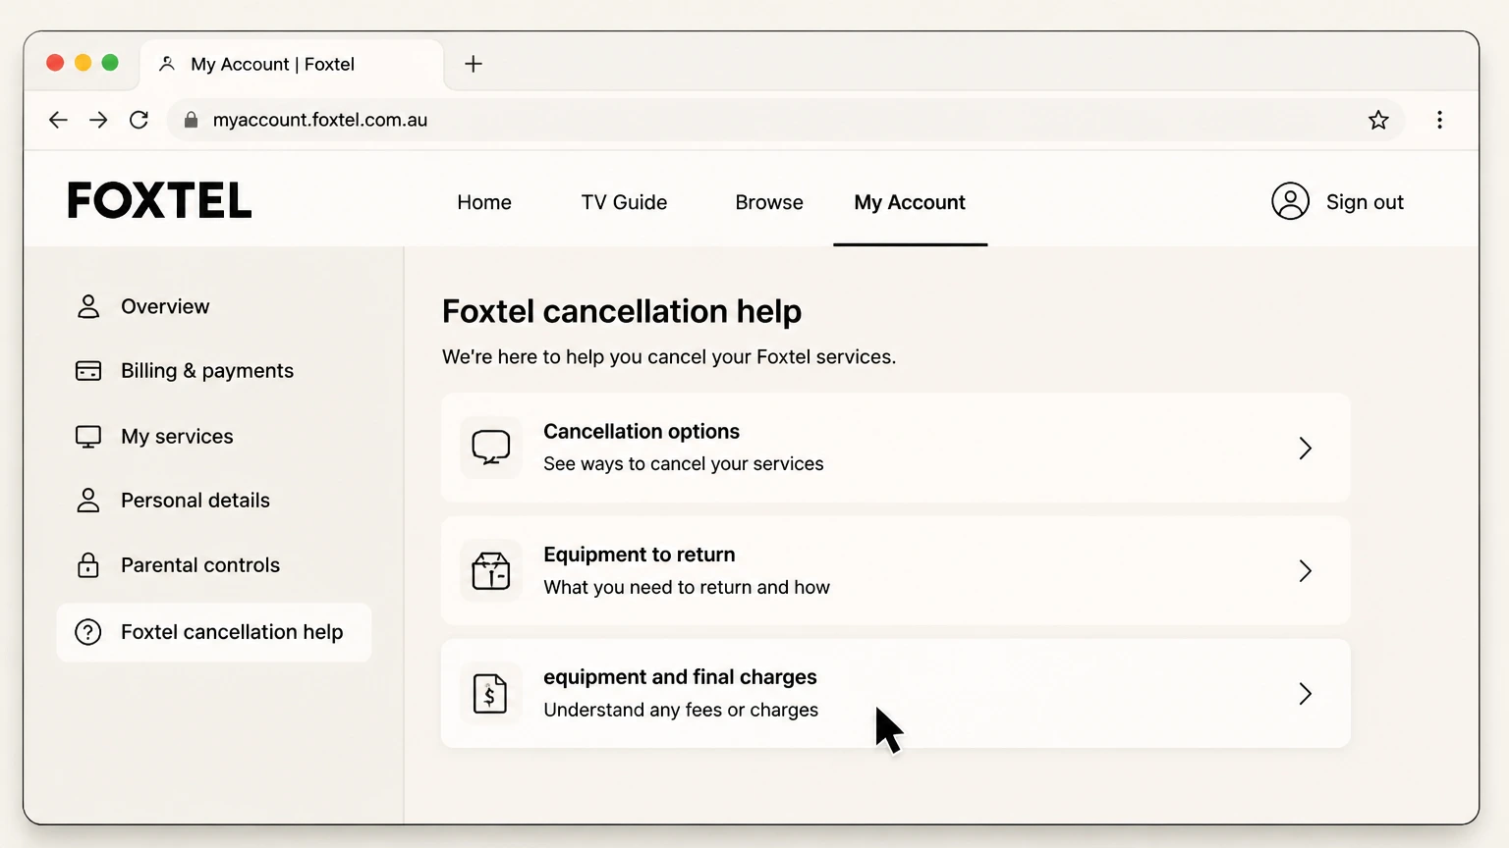Click the 'Equipment to return' card title
1509x848 pixels.
click(640, 555)
